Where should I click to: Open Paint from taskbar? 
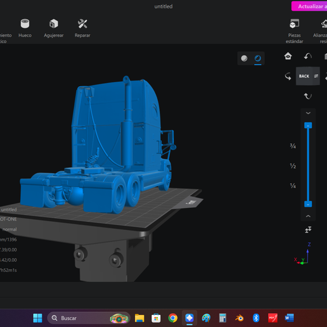click(x=206, y=318)
